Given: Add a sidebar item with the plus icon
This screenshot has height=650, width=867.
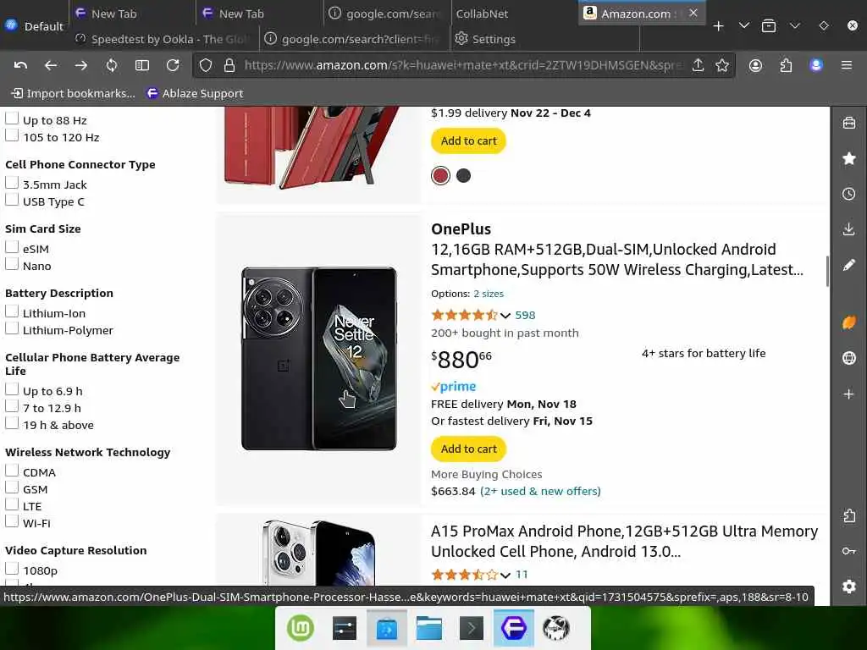Looking at the screenshot, I should pyautogui.click(x=849, y=394).
